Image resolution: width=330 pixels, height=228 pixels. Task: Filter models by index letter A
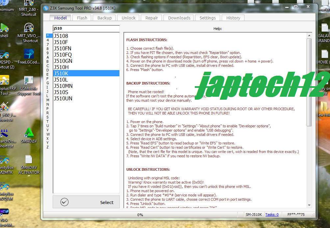pyautogui.click(x=48, y=57)
